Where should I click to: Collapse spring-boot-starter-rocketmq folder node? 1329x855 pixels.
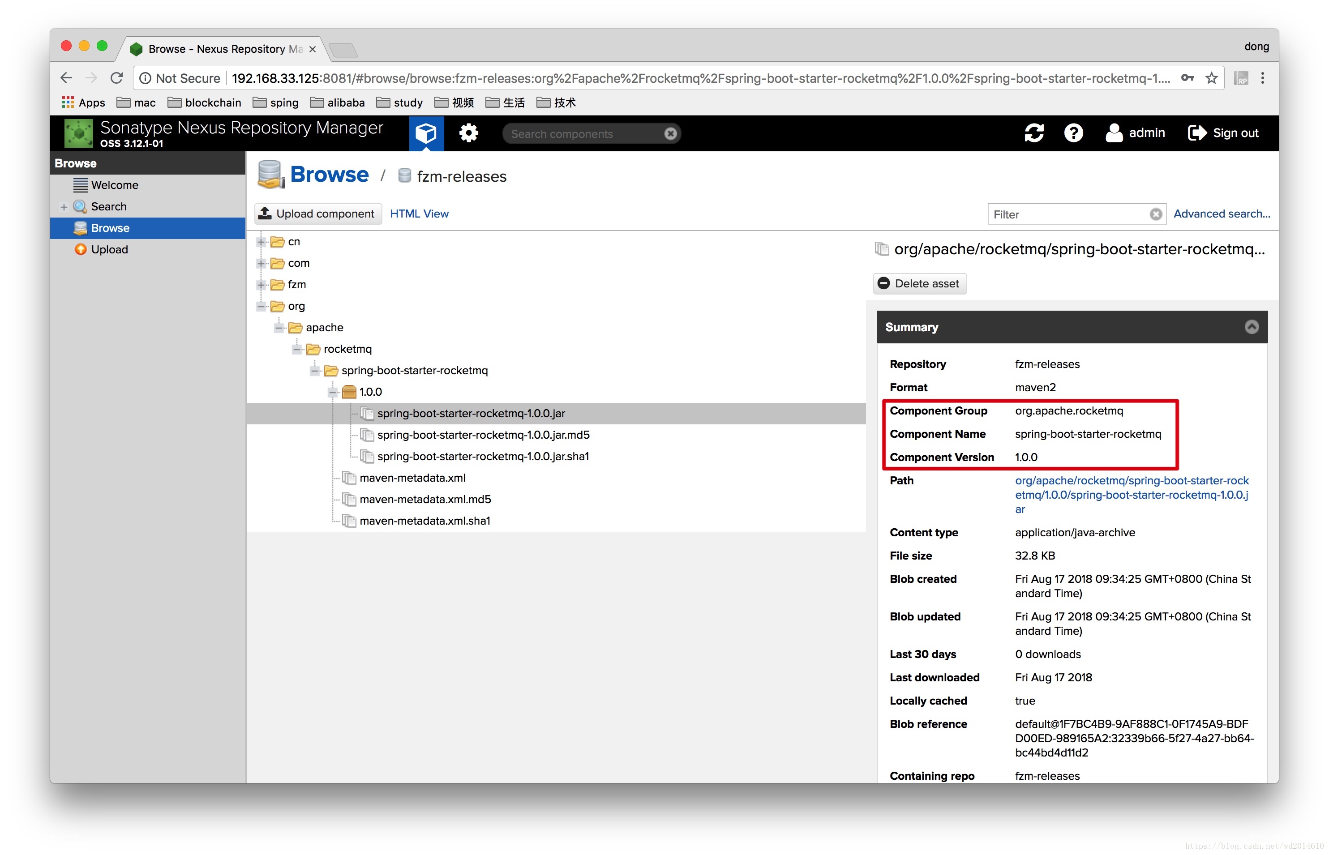(314, 371)
